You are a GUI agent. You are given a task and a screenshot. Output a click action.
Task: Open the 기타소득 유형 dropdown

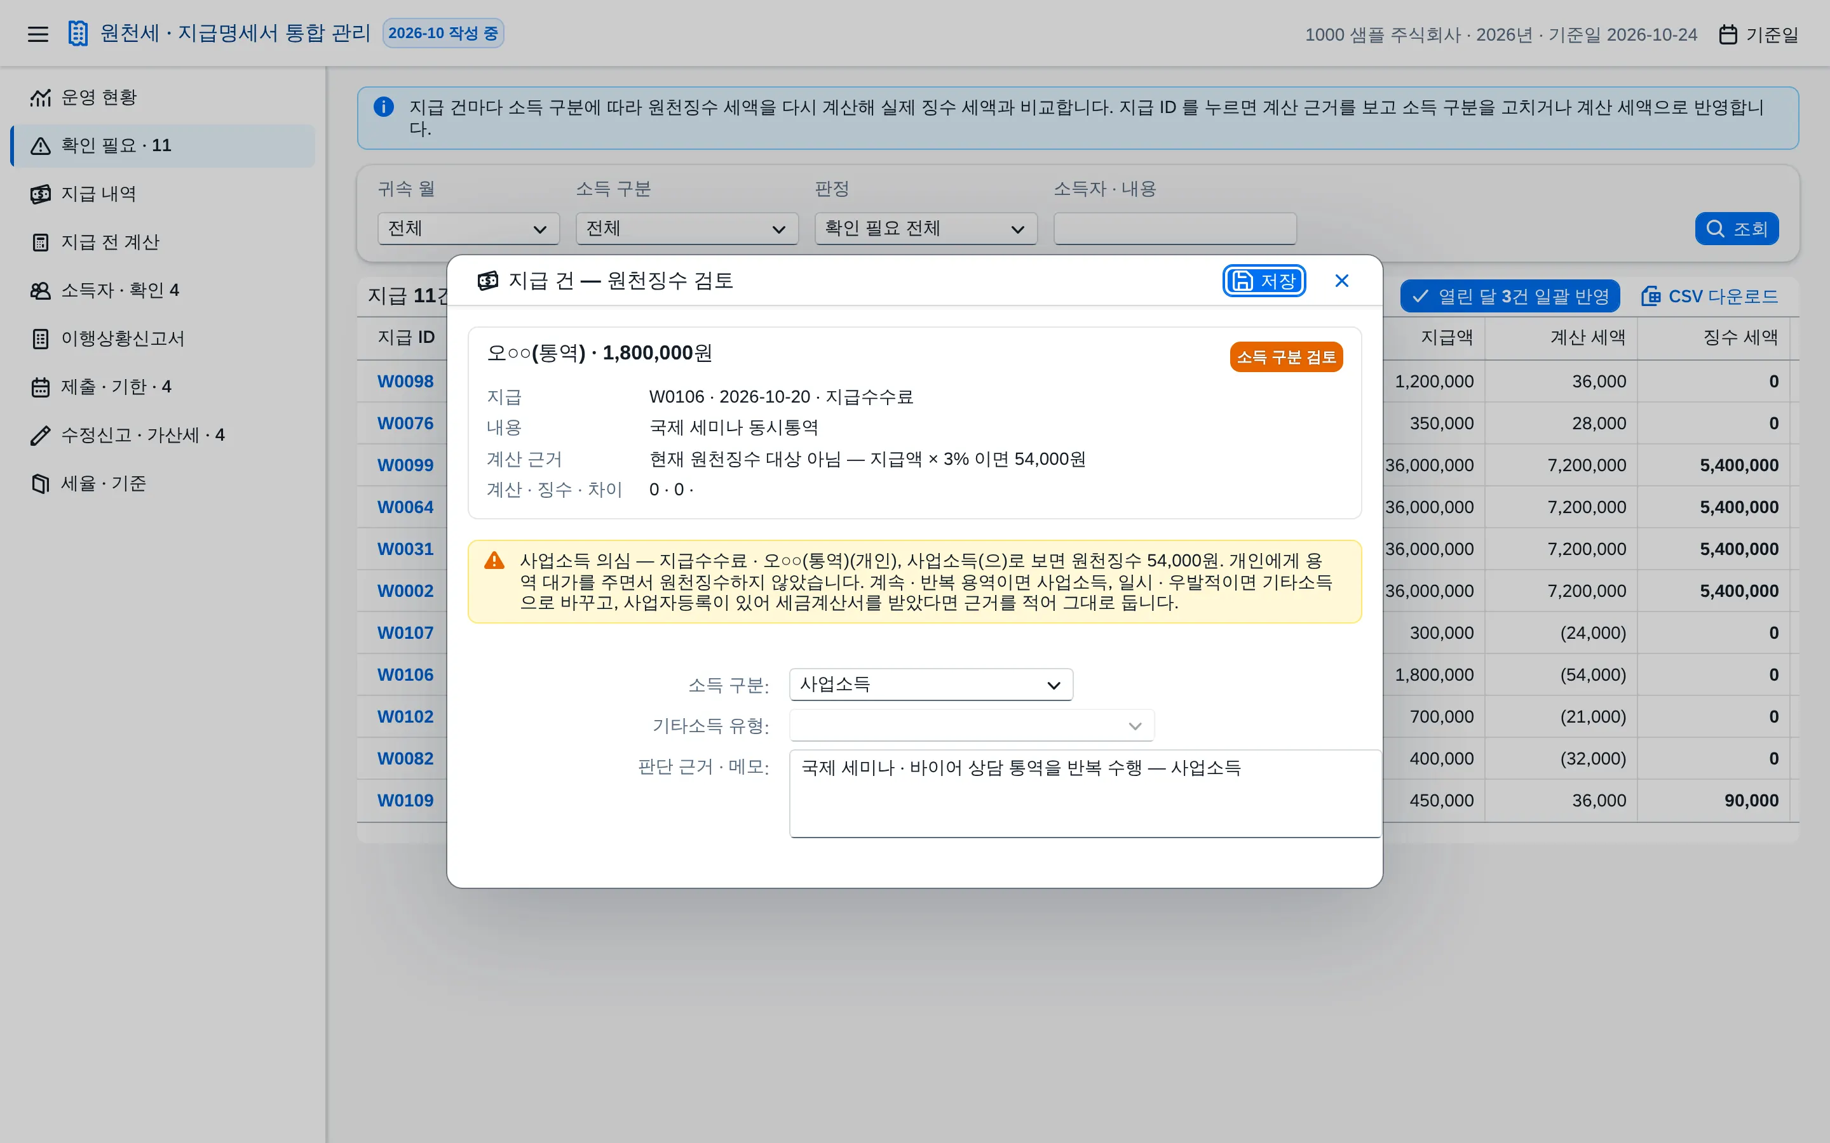click(x=972, y=726)
